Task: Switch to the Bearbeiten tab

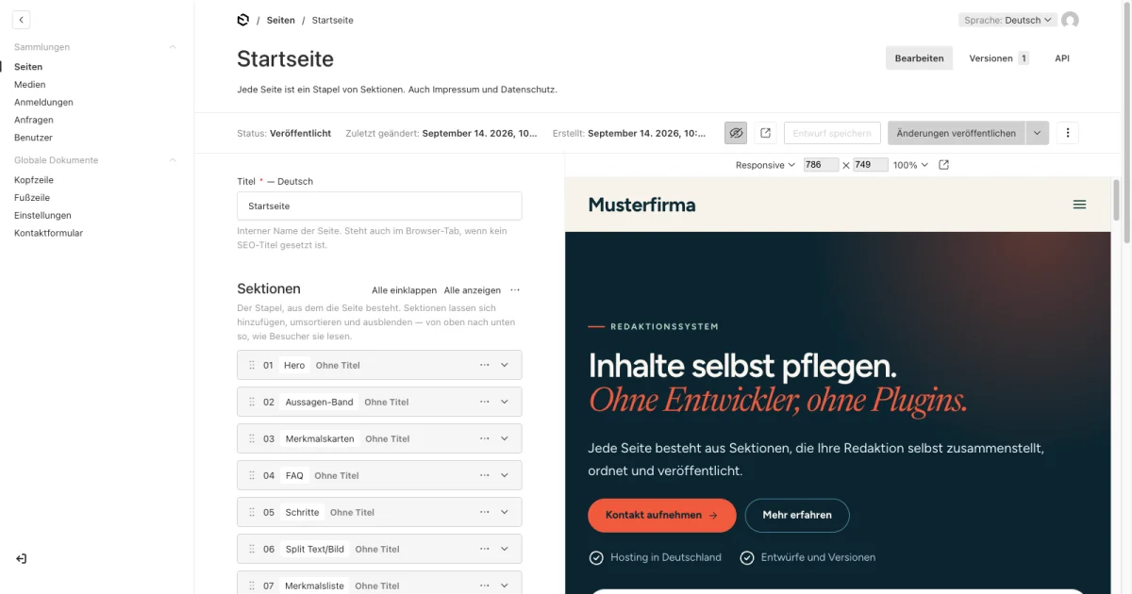Action: click(x=919, y=58)
